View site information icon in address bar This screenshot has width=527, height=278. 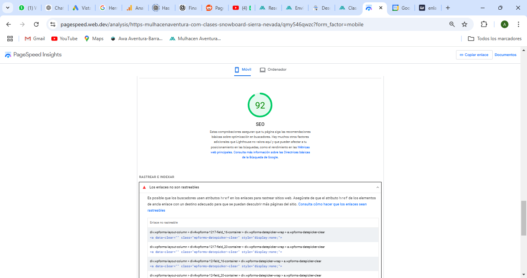[53, 24]
